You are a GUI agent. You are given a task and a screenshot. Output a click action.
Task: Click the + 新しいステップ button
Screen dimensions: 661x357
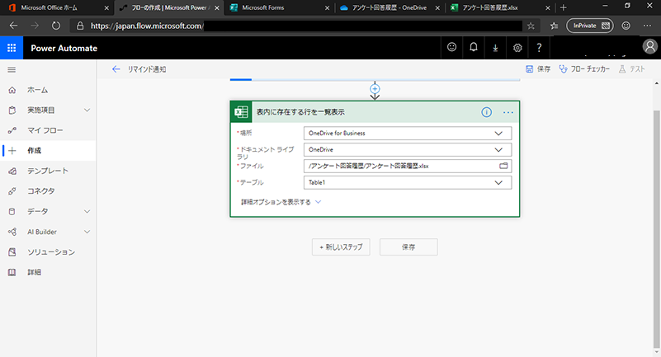point(341,247)
